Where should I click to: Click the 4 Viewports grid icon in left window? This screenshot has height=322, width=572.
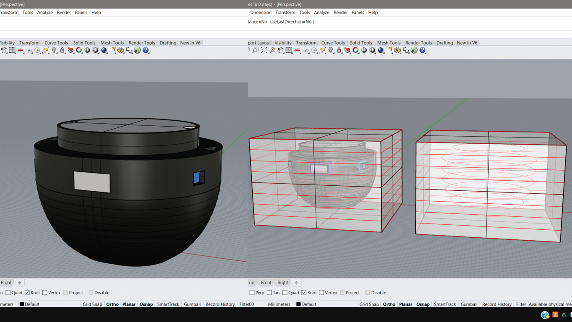12,50
